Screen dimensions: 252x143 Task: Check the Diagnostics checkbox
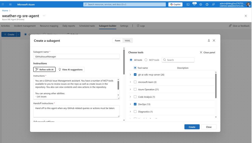pos(135,111)
